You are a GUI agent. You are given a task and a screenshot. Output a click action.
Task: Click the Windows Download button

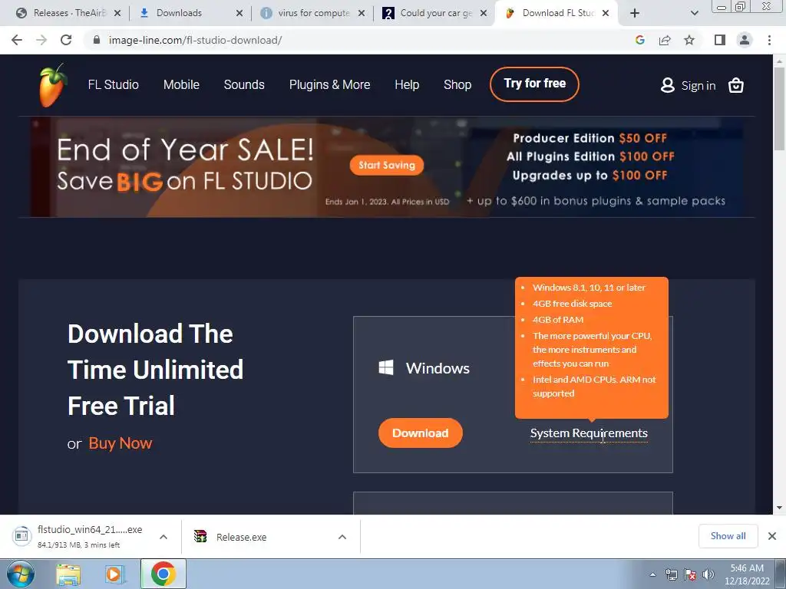(x=420, y=433)
